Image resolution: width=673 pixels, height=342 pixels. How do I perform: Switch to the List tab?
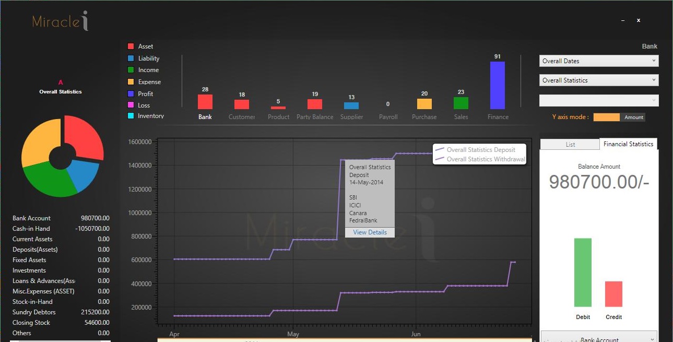570,145
